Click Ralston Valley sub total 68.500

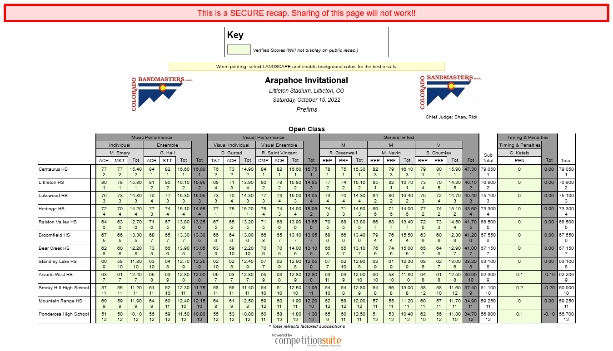click(x=488, y=222)
